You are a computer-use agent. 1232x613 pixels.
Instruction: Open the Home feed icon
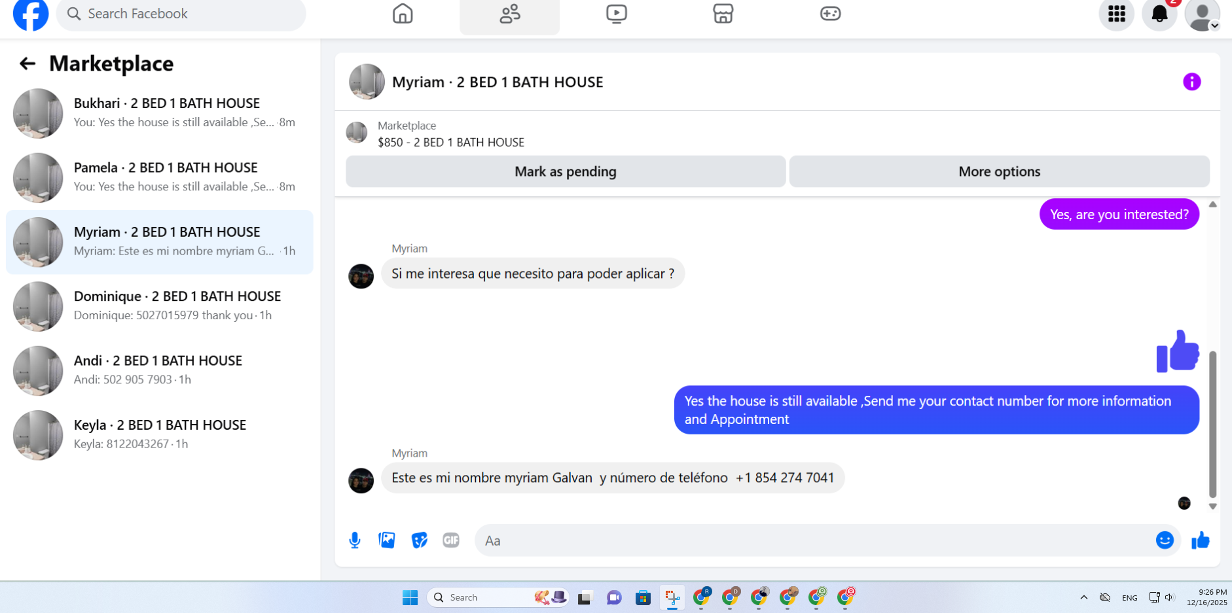pyautogui.click(x=403, y=14)
